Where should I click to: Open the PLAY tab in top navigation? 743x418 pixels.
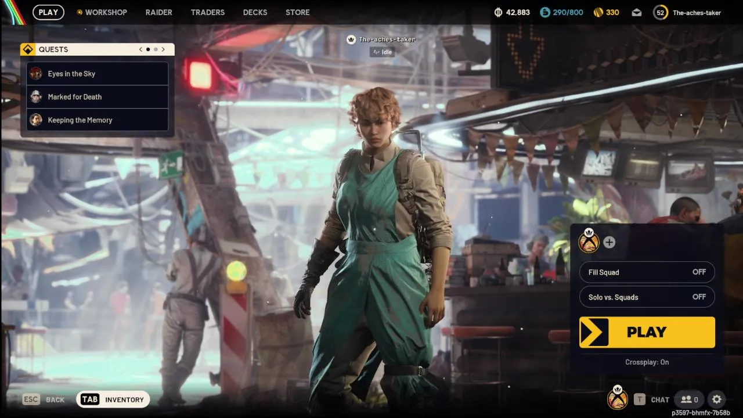48,12
